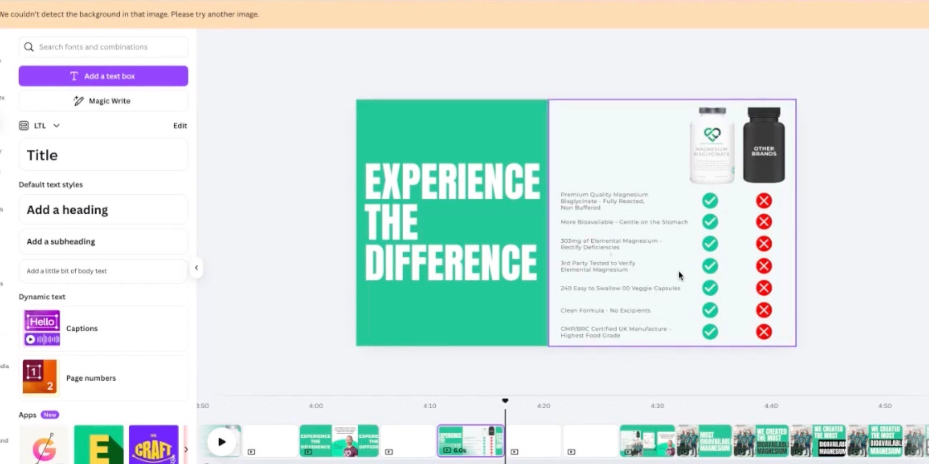The image size is (929, 464).
Task: Click the timeline playhead marker
Action: pyautogui.click(x=505, y=401)
